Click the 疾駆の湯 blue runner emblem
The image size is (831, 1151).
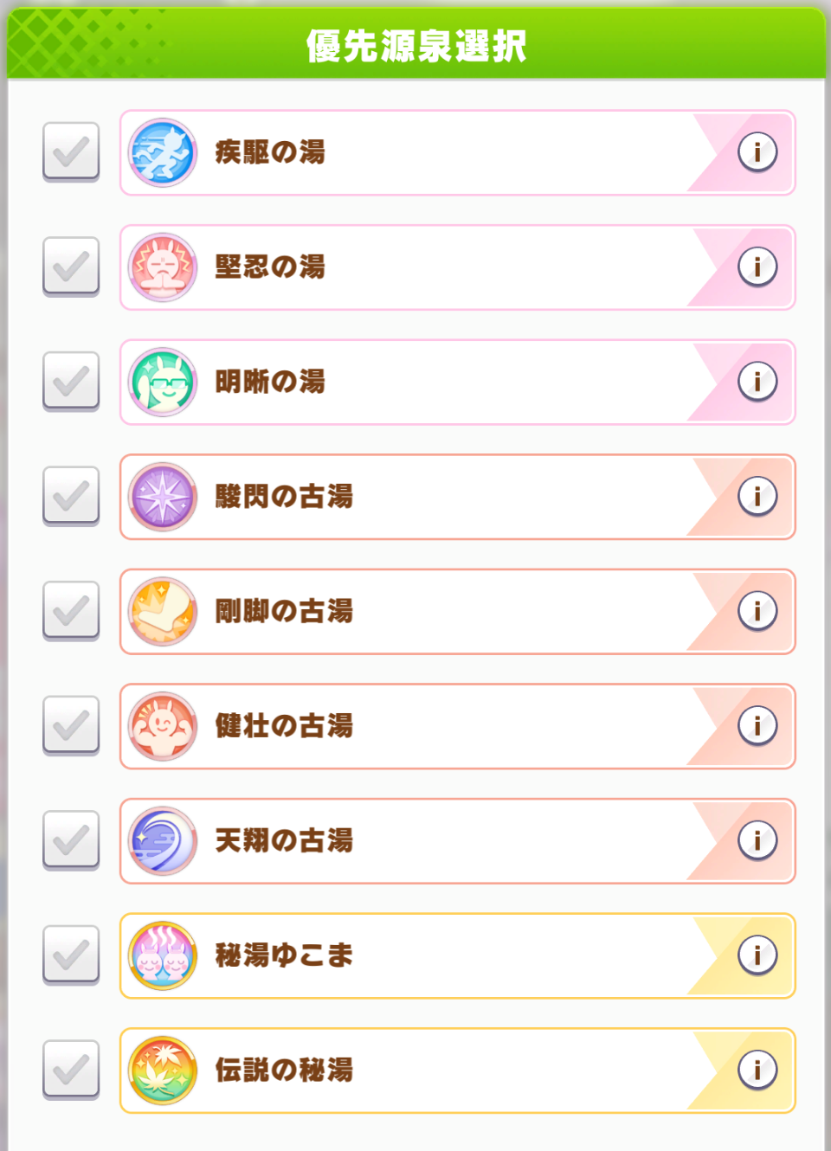[x=163, y=152]
